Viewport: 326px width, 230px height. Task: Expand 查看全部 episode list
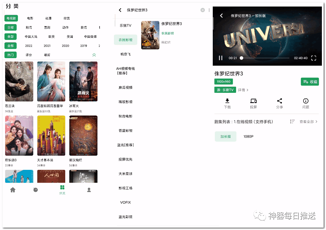pos(308,122)
